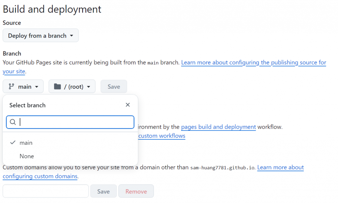Click the custom domain text field
338x203 pixels.
46,191
